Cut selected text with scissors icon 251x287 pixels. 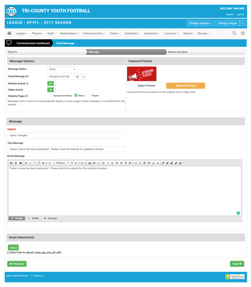coord(30,163)
